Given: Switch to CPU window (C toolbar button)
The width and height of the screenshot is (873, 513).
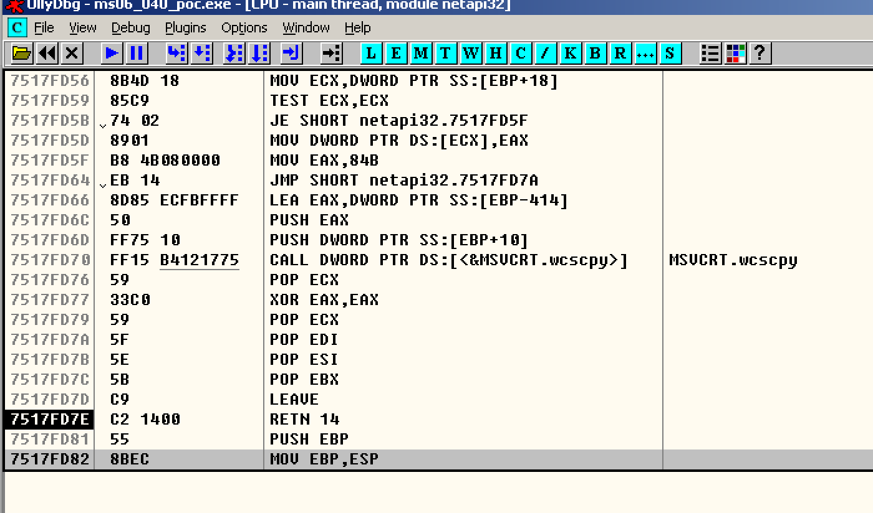Looking at the screenshot, I should (x=521, y=53).
